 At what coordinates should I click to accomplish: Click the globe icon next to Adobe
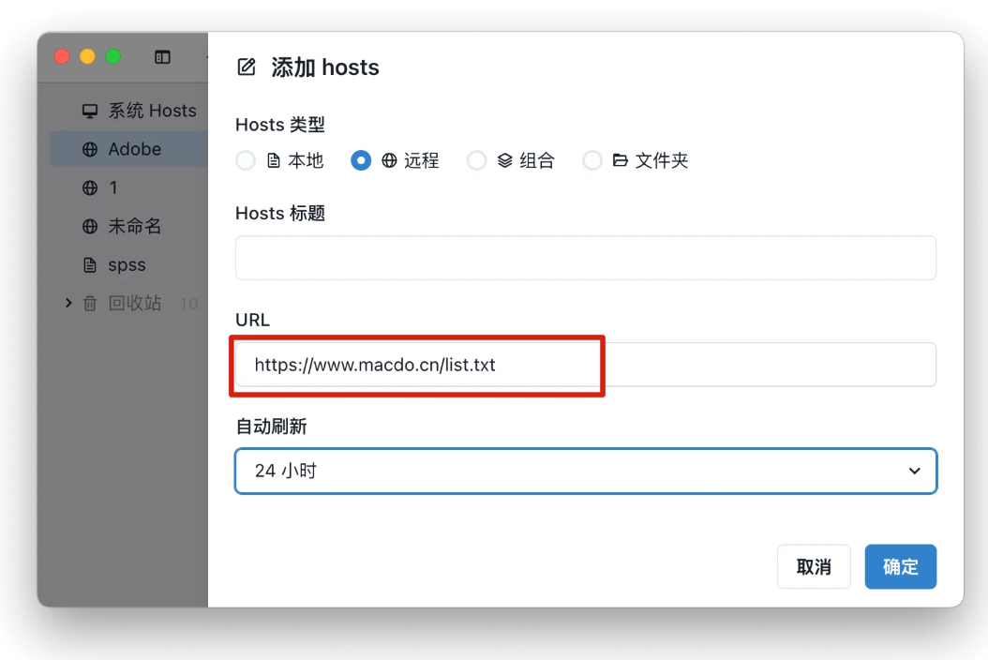tap(90, 149)
